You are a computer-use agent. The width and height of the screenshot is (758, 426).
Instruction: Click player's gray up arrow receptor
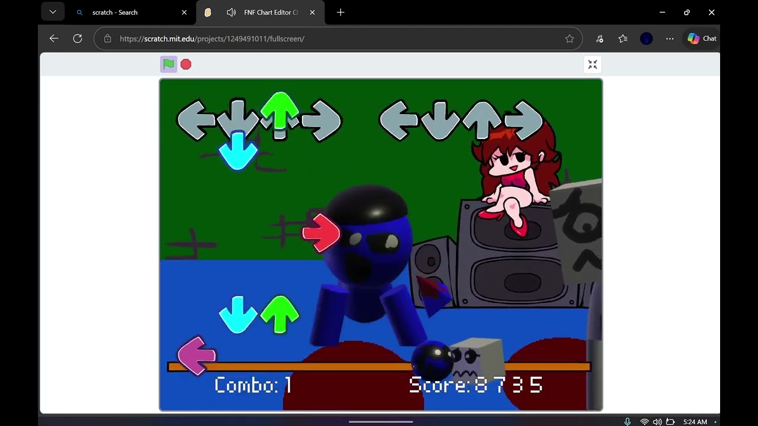482,120
